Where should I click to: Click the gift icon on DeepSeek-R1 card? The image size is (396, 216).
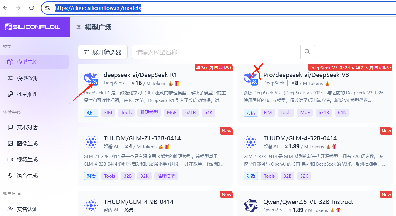(176, 83)
